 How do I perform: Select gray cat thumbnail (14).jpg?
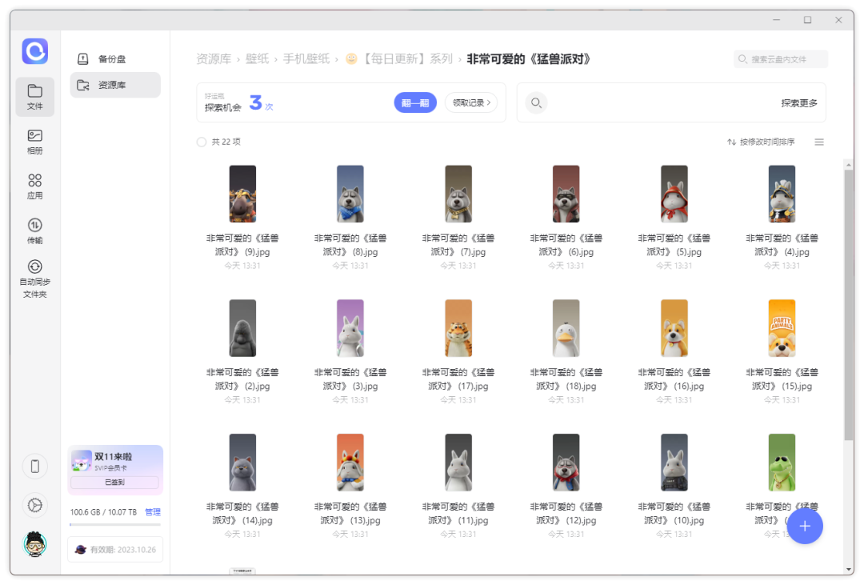[242, 462]
